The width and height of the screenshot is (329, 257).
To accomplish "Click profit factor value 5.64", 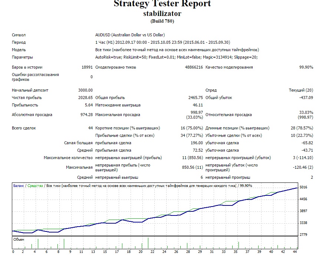I will [x=89, y=105].
